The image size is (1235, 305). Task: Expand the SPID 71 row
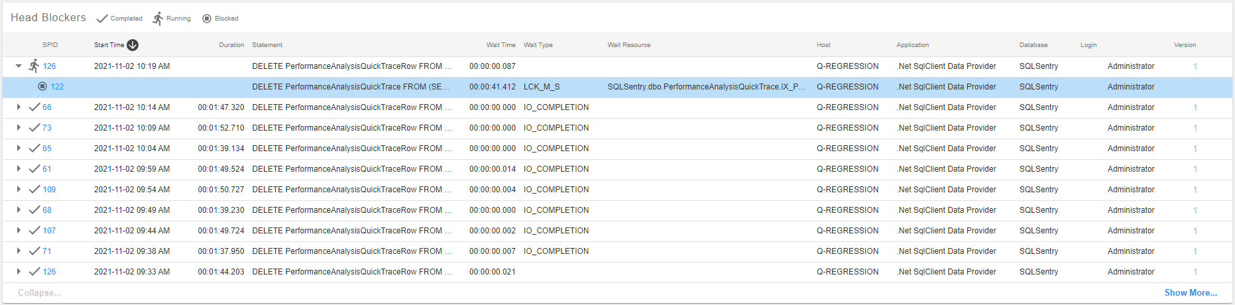pos(19,251)
